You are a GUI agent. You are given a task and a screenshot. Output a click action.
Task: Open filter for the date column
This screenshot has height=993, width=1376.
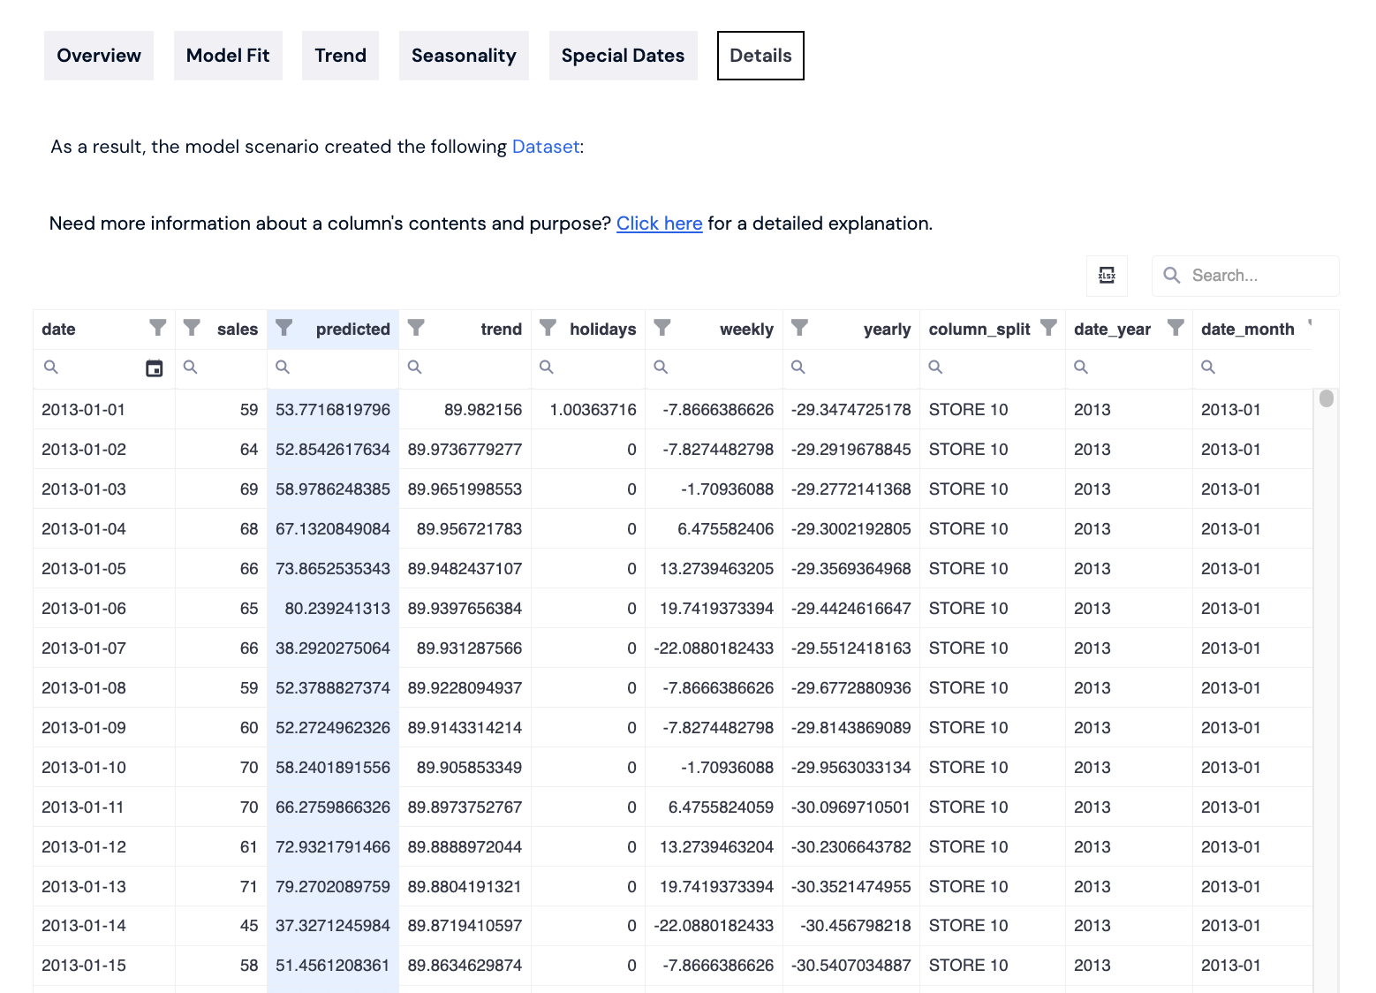click(158, 329)
